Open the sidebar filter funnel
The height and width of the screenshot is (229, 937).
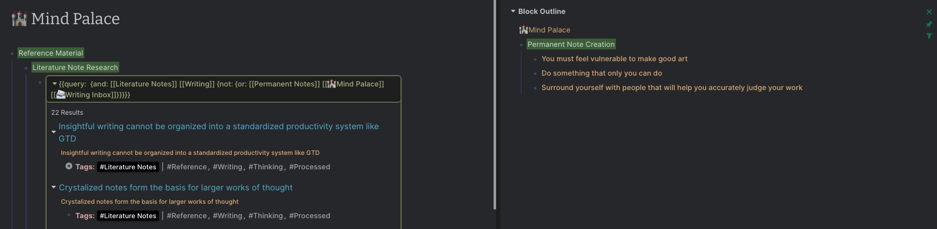point(929,36)
